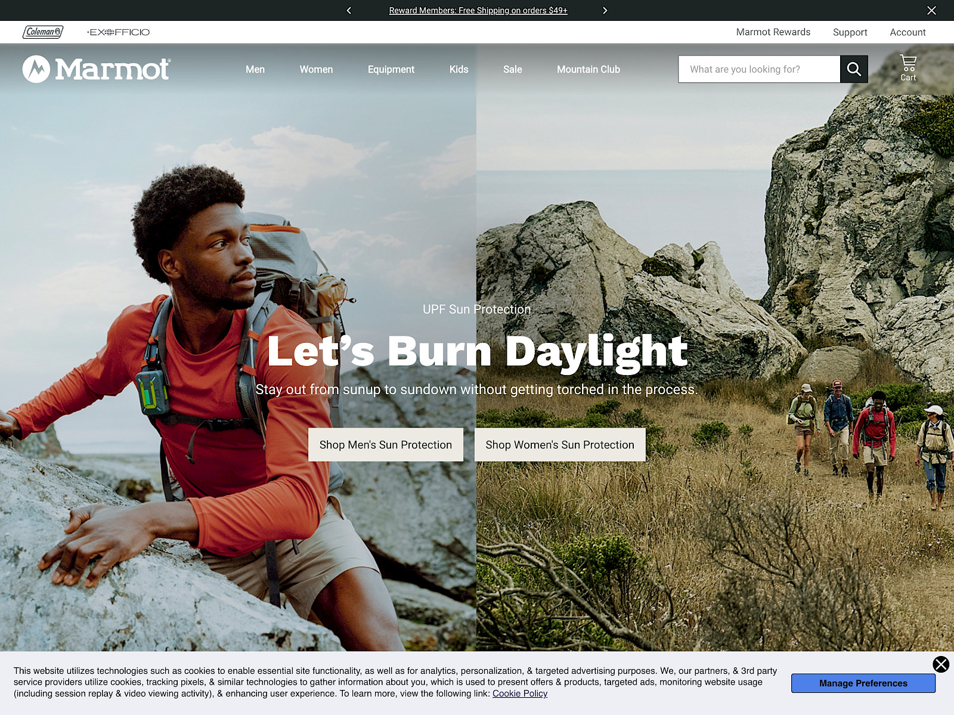This screenshot has height=715, width=954.
Task: Select the ExOfficio brand logo
Action: point(118,32)
